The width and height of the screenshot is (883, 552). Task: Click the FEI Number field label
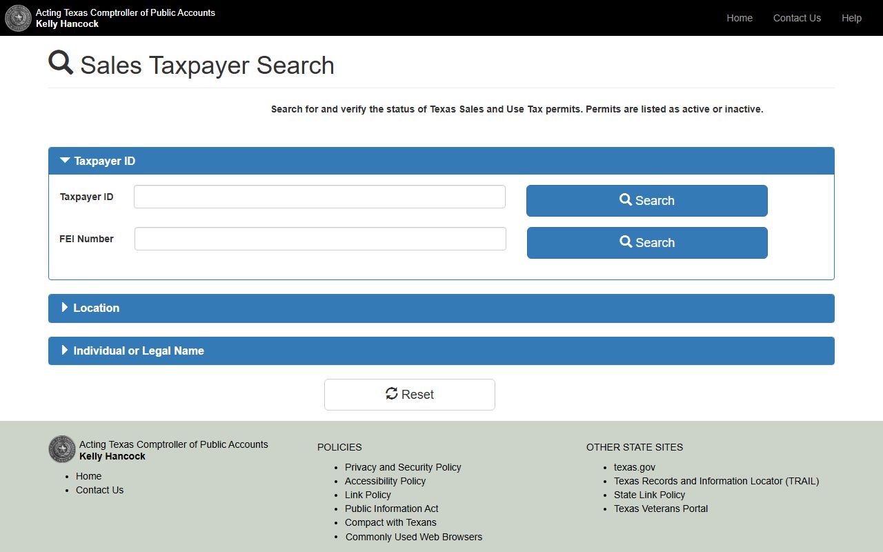86,239
